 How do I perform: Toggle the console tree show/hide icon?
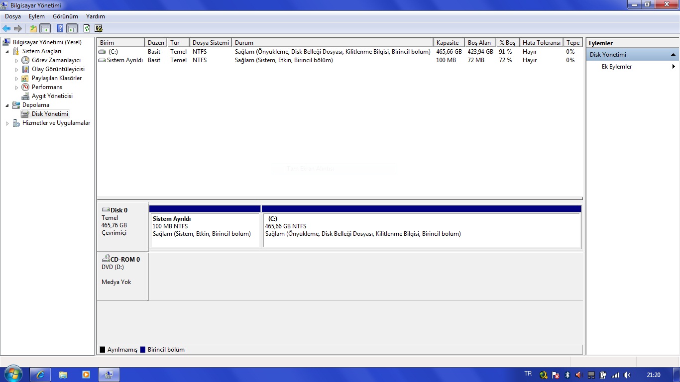click(45, 28)
